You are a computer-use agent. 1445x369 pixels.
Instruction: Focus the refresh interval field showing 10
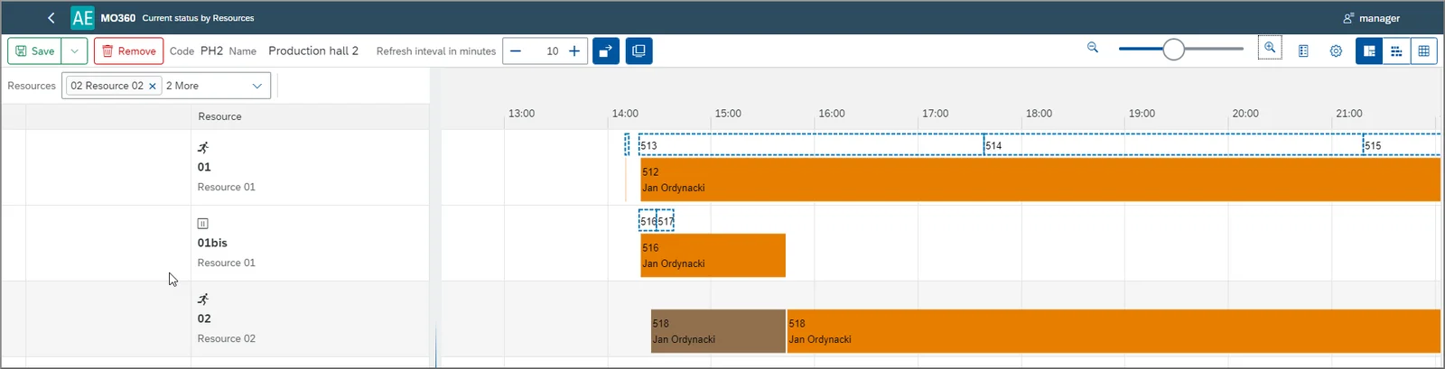(x=545, y=51)
